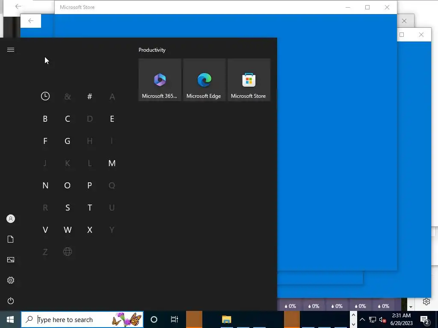Jump to apps starting with M
Screen dimensions: 438x328
click(112, 163)
